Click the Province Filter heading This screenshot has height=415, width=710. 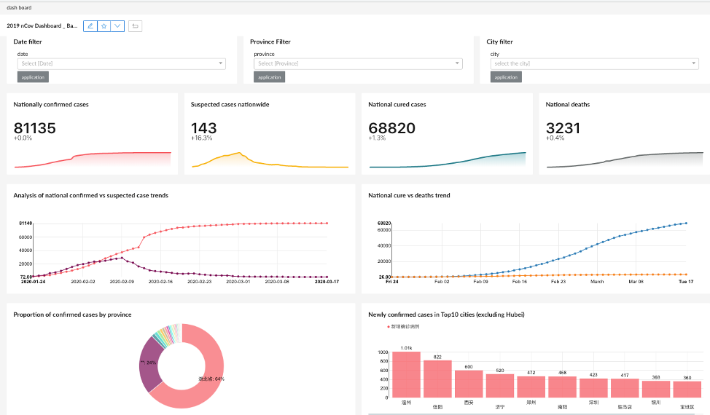click(270, 41)
